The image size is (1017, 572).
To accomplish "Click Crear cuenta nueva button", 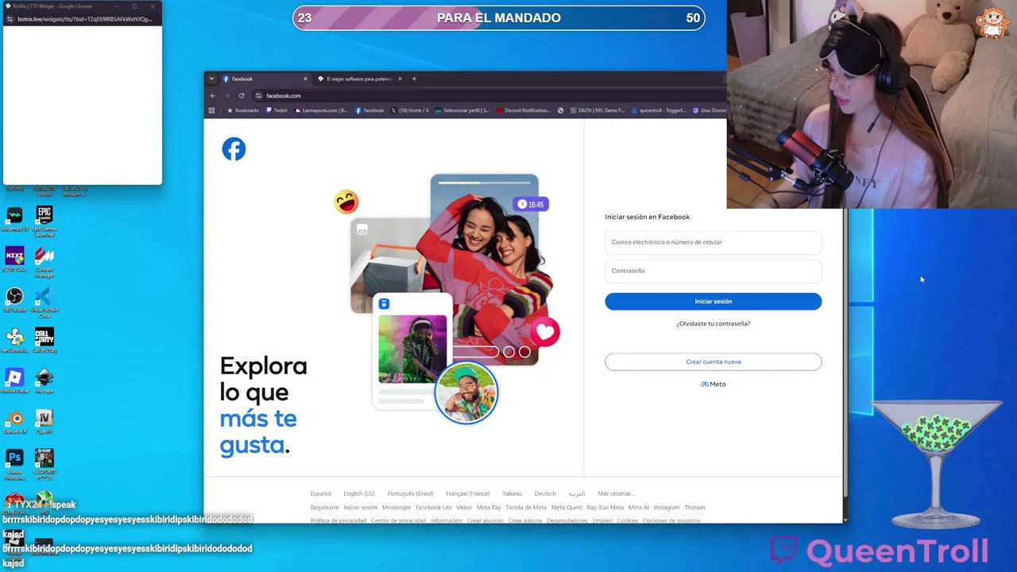I will tap(713, 361).
